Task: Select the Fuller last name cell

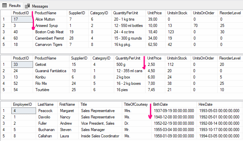Action: (x=43, y=123)
